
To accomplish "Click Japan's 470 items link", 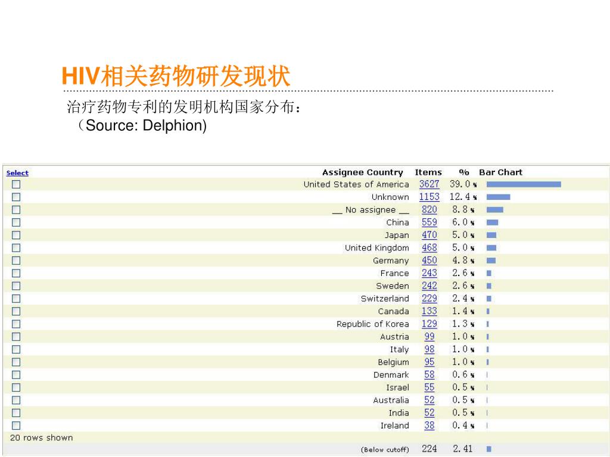I will point(430,235).
